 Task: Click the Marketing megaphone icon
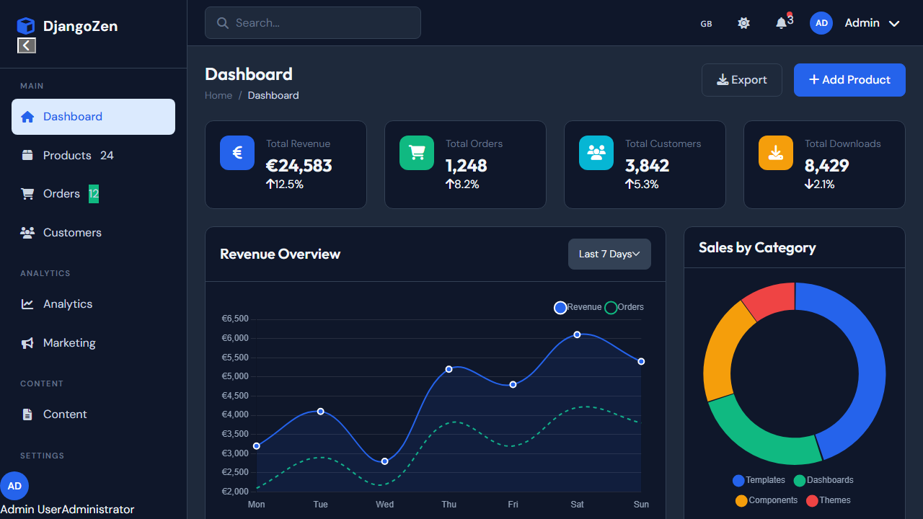click(27, 342)
